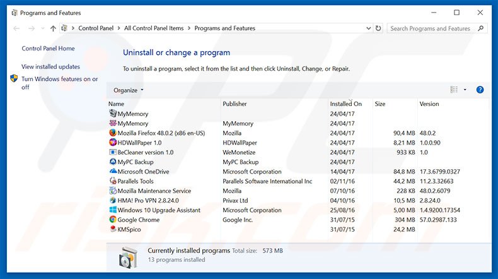Expand the view options dropdown arrow

465,90
